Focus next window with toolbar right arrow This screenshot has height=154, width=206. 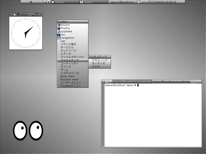pos(146,2)
